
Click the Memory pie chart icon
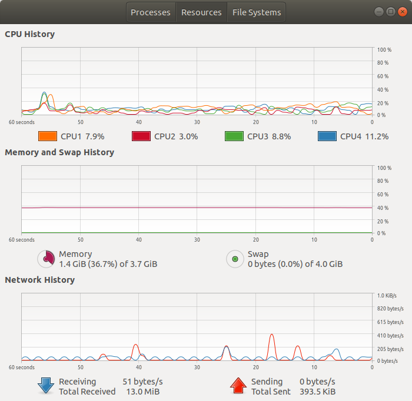[46, 259]
